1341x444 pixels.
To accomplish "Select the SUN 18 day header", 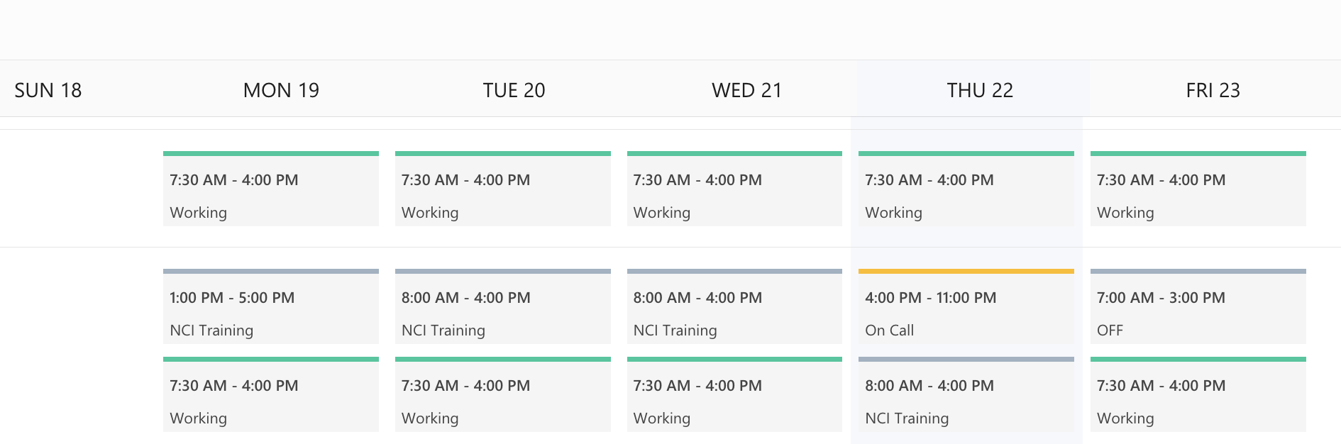I will (48, 90).
